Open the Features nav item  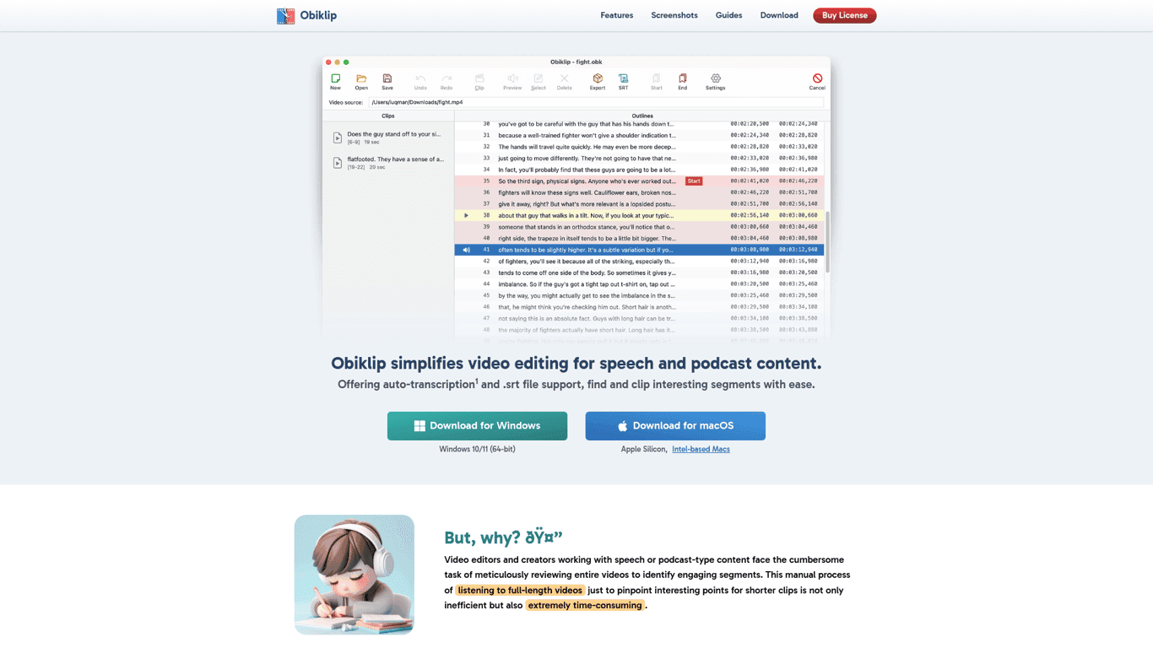click(x=617, y=15)
